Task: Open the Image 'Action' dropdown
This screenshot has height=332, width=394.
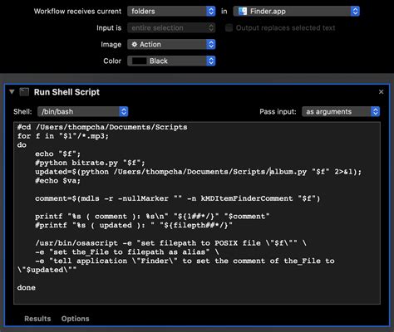Action: tap(171, 45)
